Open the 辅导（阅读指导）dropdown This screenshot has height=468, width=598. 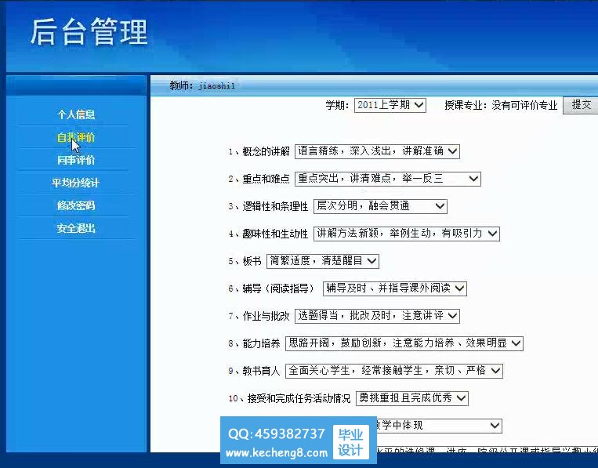coord(395,288)
